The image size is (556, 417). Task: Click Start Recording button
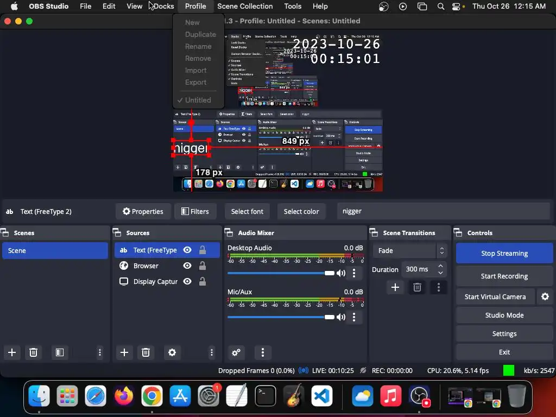coord(504,276)
